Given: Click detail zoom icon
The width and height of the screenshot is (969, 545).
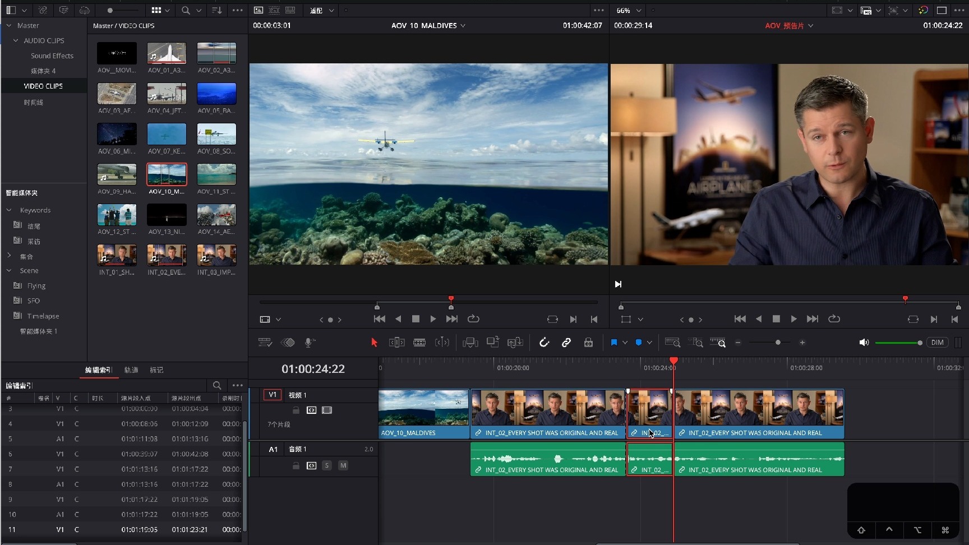Looking at the screenshot, I should pyautogui.click(x=695, y=343).
